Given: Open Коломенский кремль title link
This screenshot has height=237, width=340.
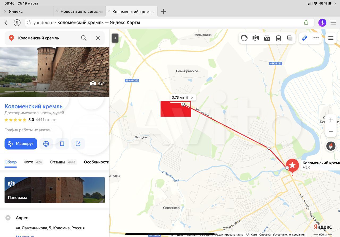Looking at the screenshot, I should [33, 106].
